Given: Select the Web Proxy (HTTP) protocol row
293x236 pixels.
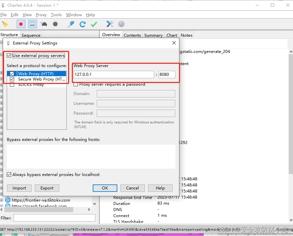Looking at the screenshot, I should [x=37, y=73].
